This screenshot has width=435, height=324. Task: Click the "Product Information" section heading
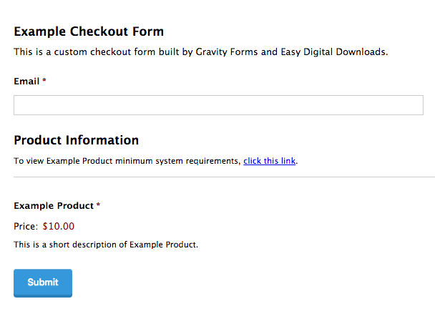pos(76,140)
